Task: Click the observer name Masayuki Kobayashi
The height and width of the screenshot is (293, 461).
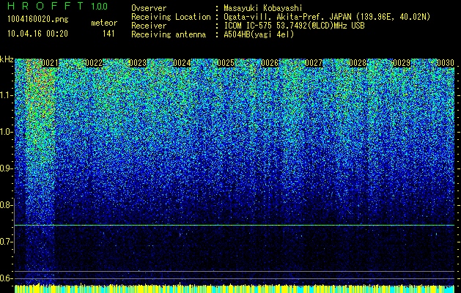Action: point(263,8)
